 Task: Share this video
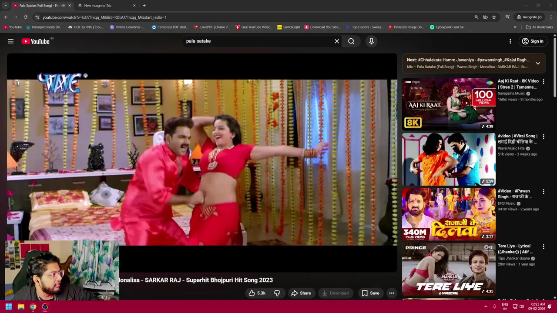pos(301,293)
